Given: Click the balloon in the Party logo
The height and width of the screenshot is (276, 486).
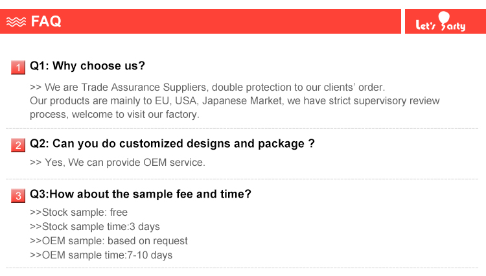Looking at the screenshot, I should (x=445, y=17).
